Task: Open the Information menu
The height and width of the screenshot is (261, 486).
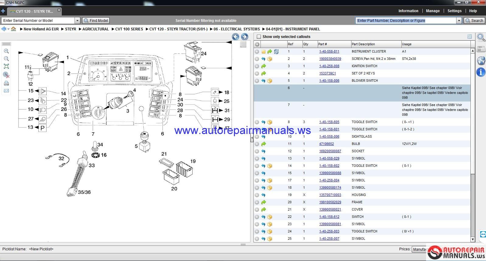Action: coord(408,11)
